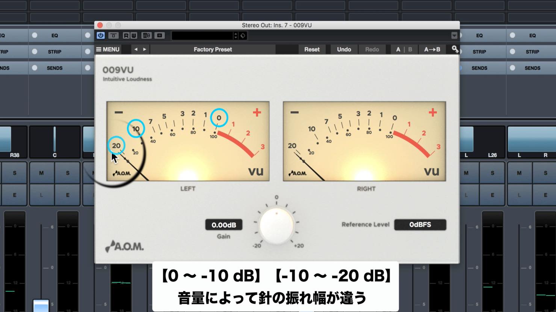This screenshot has height=312, width=556.
Task: Open the preset name field in plugin header
Action: click(x=202, y=35)
